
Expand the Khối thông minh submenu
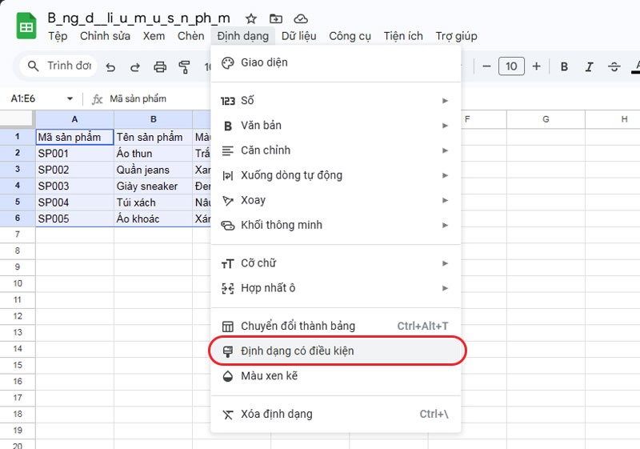tap(335, 225)
